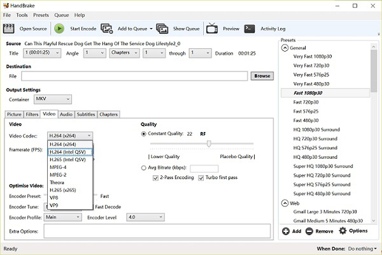This screenshot has width=382, height=255.
Task: Collapse the Web presets group
Action: click(x=285, y=203)
